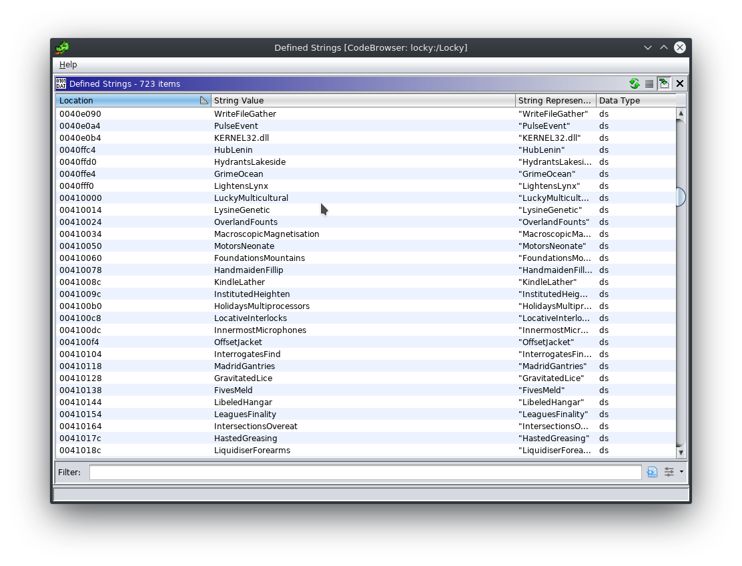This screenshot has width=742, height=566.
Task: Select string value "InnermostMicrophones"
Action: point(260,330)
